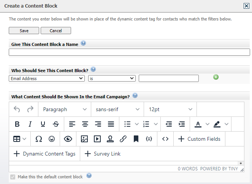252x184 pixels.
Task: Decrease indent of paragraph
Action: pyautogui.click(x=169, y=124)
